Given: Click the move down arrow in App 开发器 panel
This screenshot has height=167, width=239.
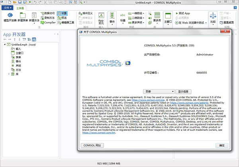Looking at the screenshot, I should click(x=20, y=39).
